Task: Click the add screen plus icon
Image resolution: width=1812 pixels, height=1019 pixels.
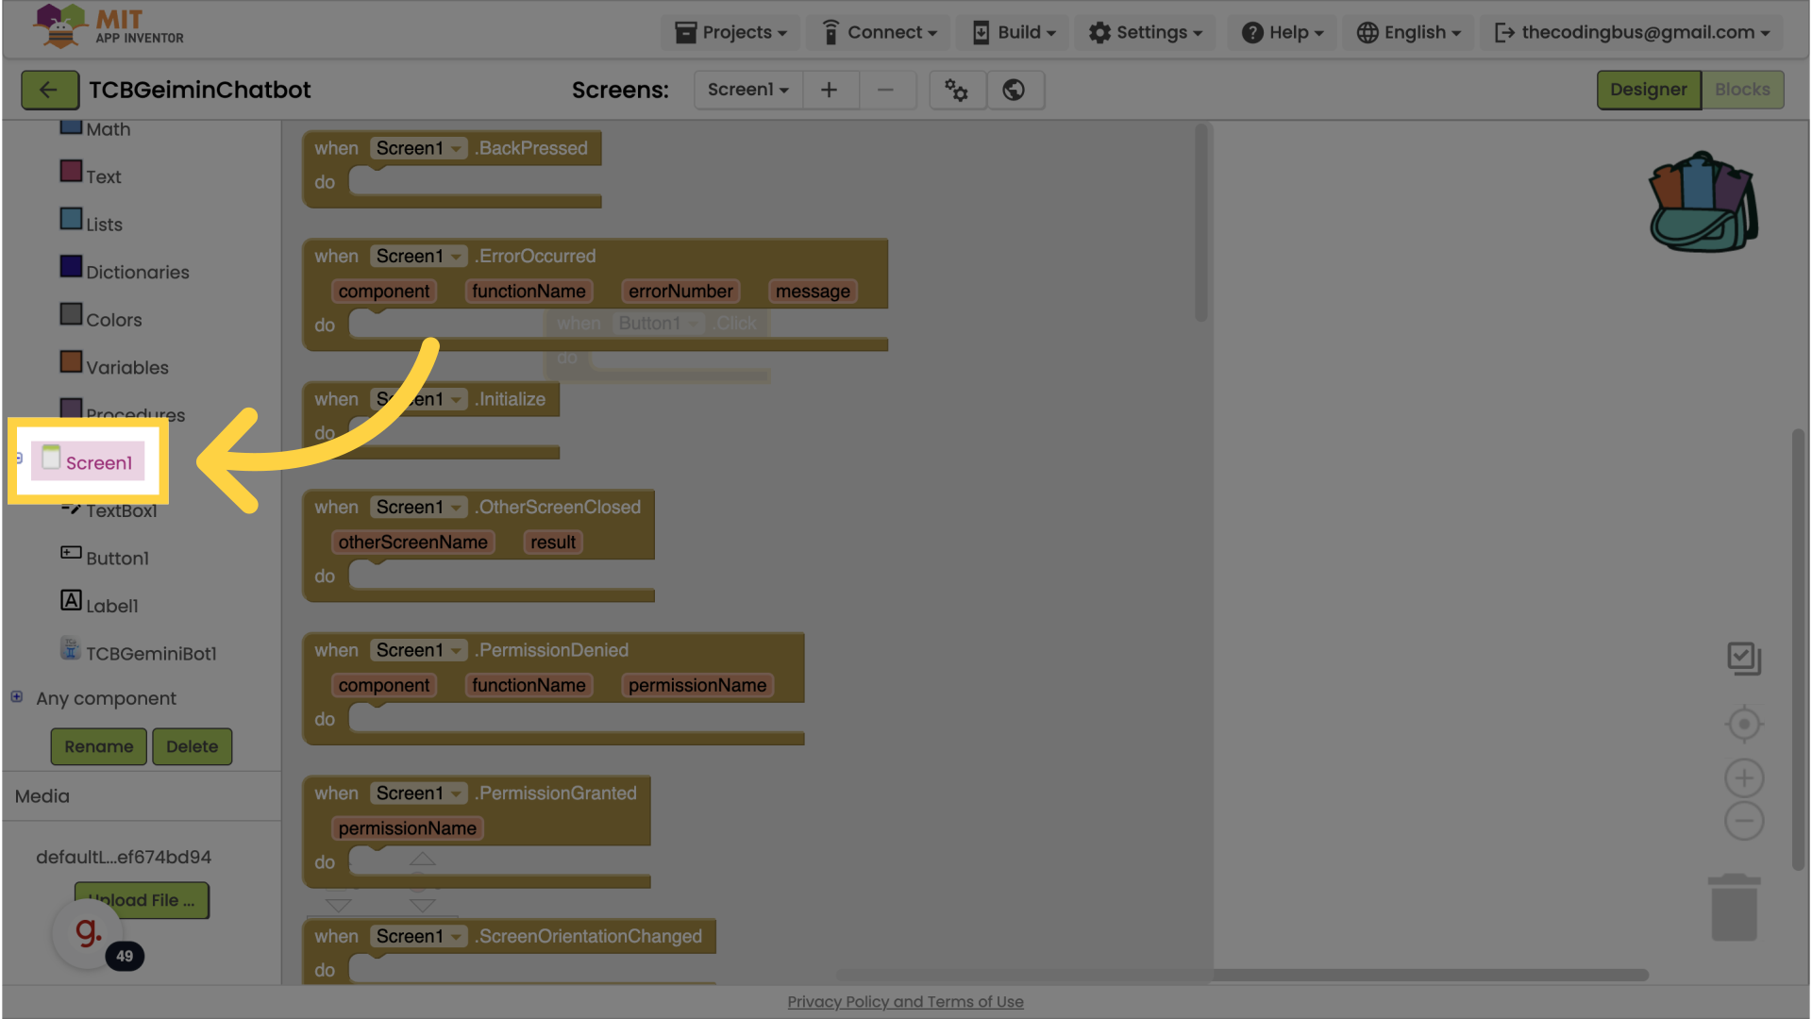Action: 829,90
